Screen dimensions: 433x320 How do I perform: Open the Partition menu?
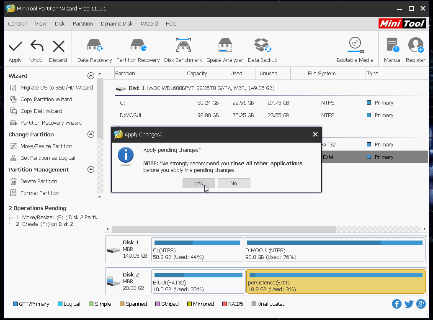[x=83, y=24]
